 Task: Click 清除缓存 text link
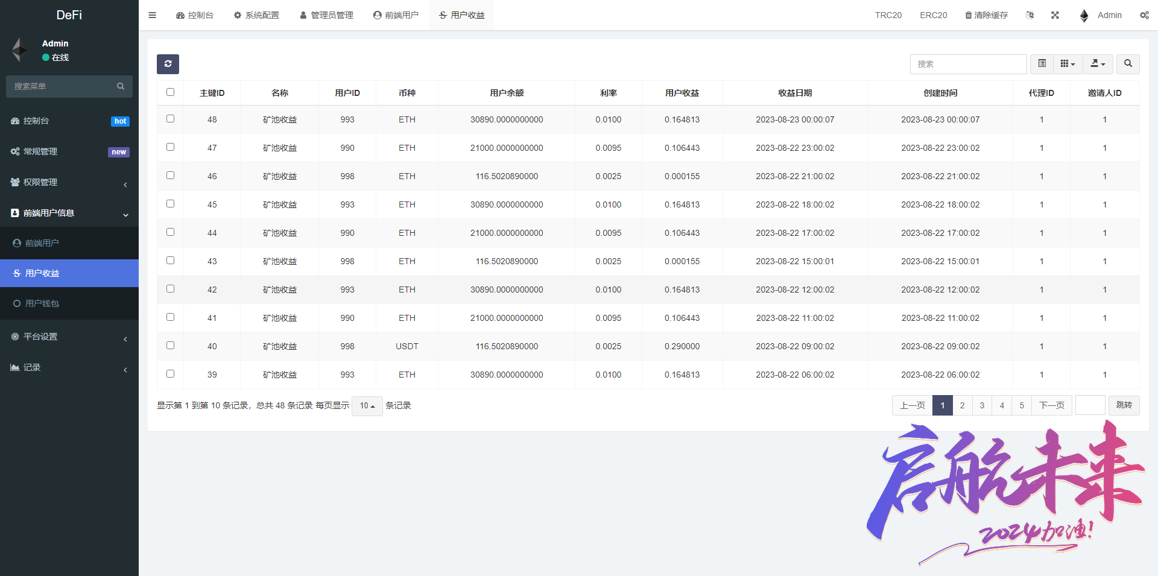(x=991, y=15)
